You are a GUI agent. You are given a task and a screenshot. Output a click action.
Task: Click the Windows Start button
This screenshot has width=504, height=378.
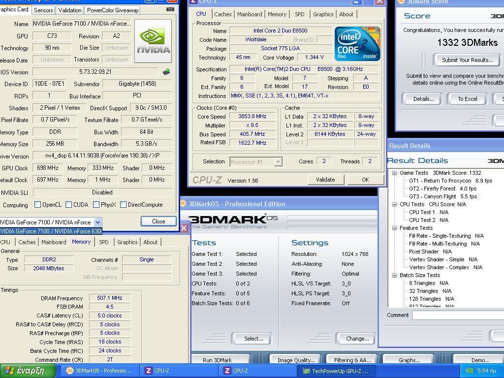28,371
